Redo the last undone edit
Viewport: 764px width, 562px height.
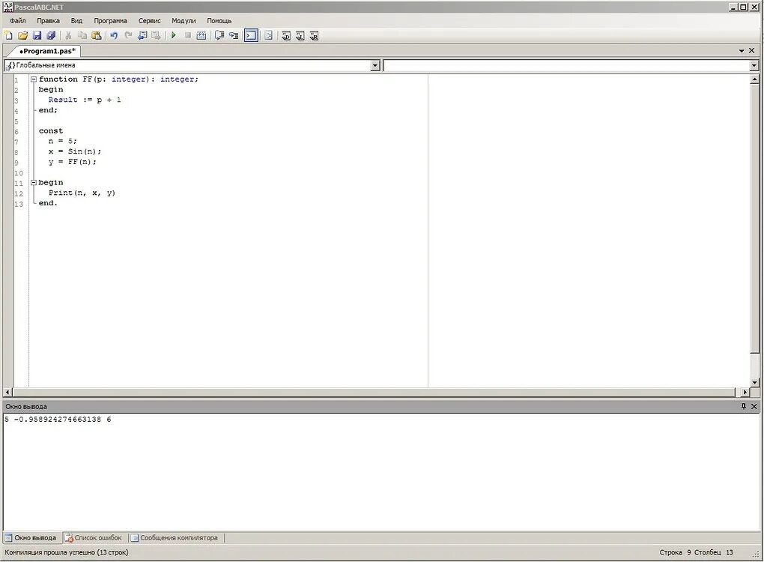pyautogui.click(x=128, y=35)
